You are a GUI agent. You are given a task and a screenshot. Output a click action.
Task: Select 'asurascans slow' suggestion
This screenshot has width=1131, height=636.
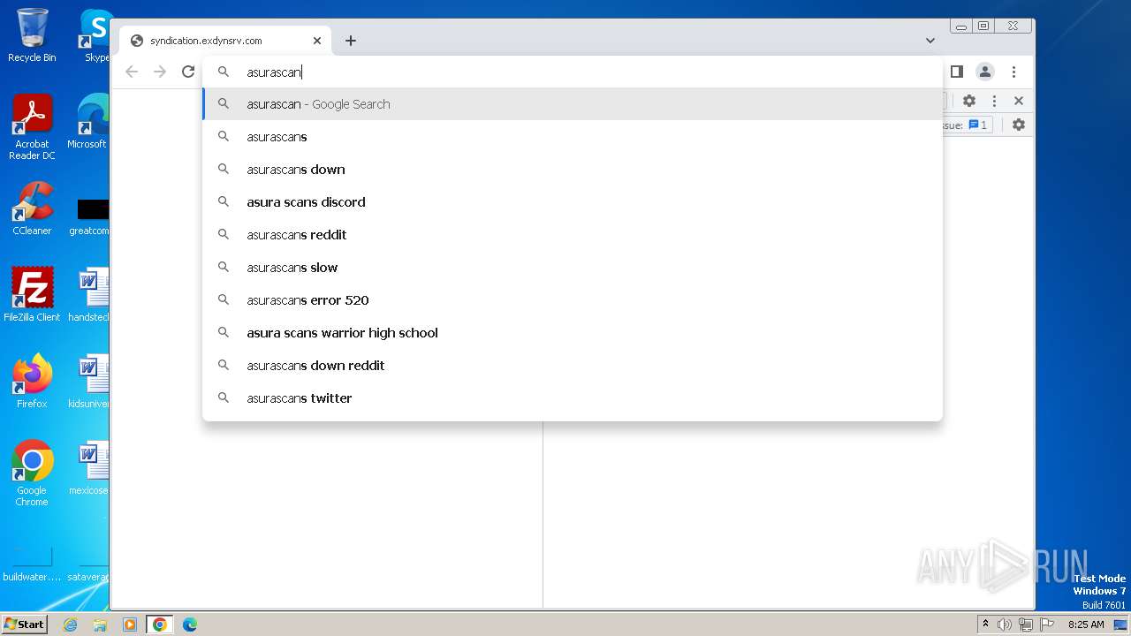[x=573, y=268]
